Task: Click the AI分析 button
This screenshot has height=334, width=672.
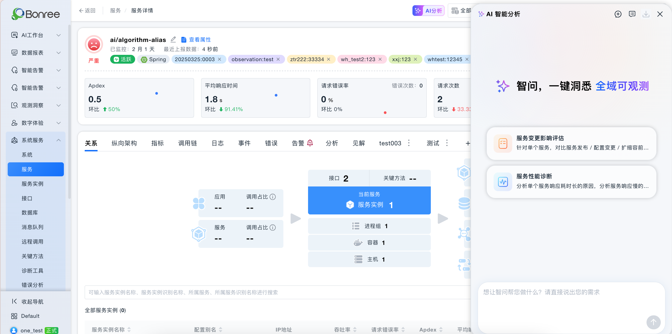Action: 428,11
